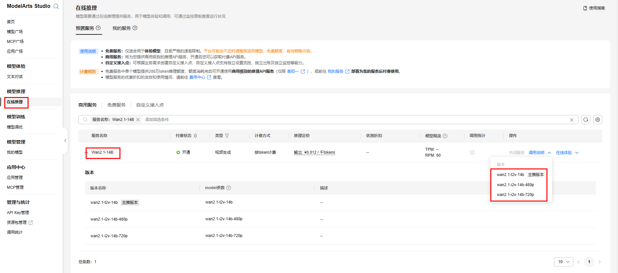Viewport: 618px width, 273px height.
Task: Open 应用广场 in sidebar
Action: click(15, 51)
